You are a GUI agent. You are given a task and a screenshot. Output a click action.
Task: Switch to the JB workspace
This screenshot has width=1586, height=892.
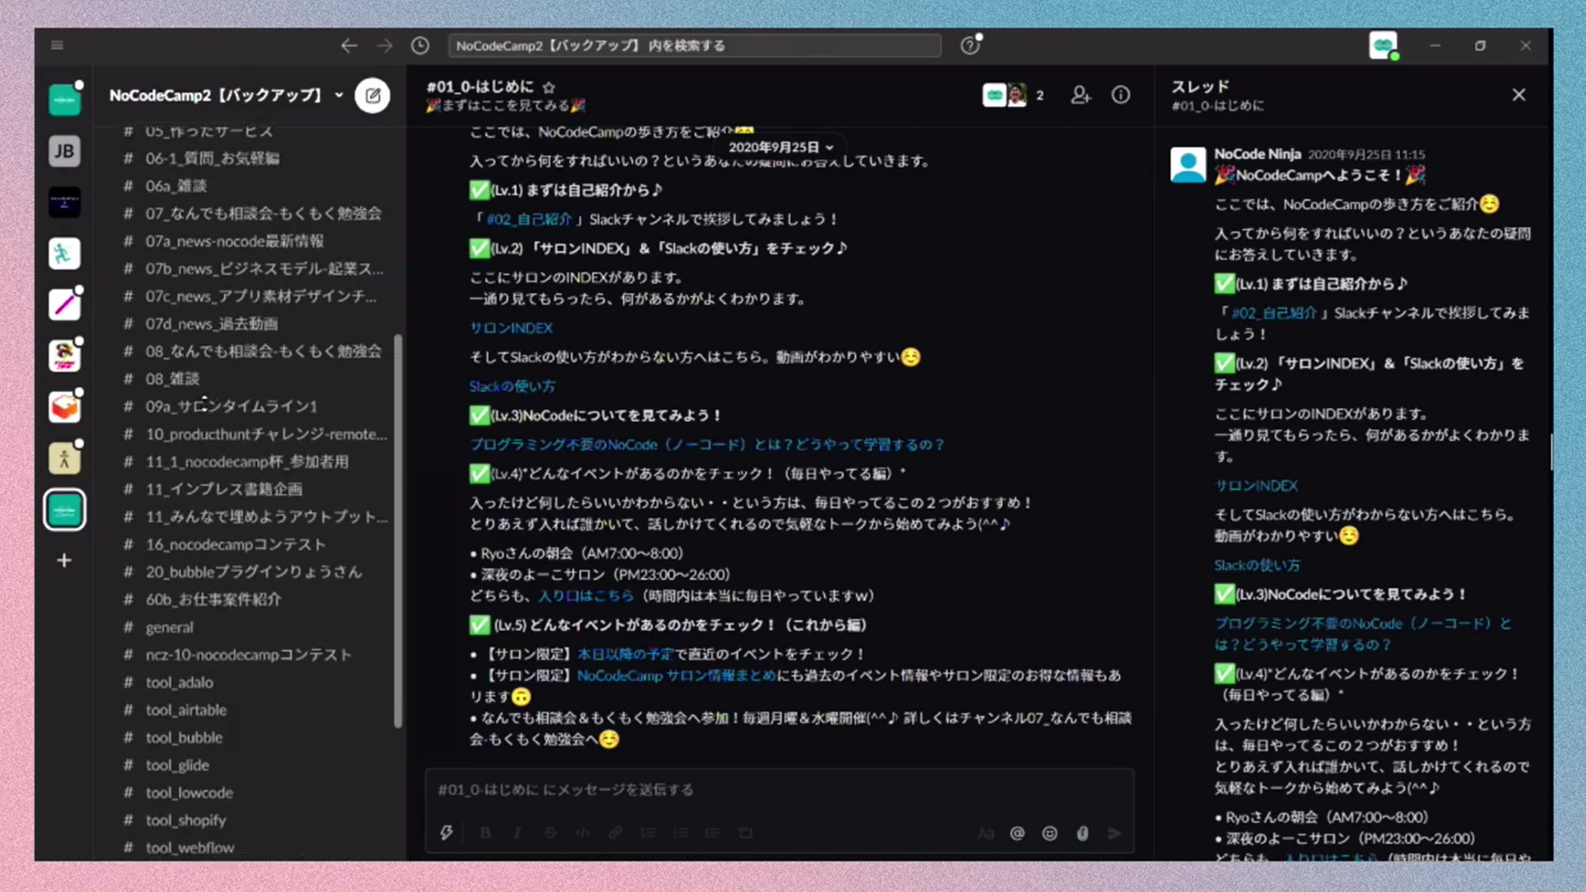point(64,151)
